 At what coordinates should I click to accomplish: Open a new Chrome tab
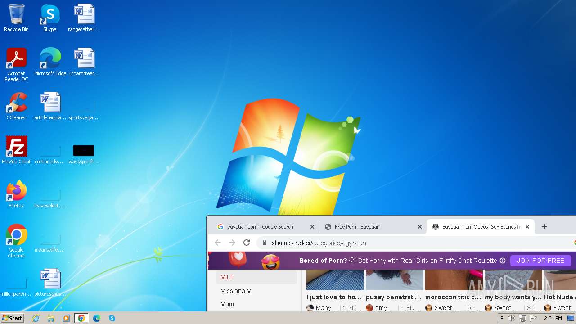(x=544, y=227)
